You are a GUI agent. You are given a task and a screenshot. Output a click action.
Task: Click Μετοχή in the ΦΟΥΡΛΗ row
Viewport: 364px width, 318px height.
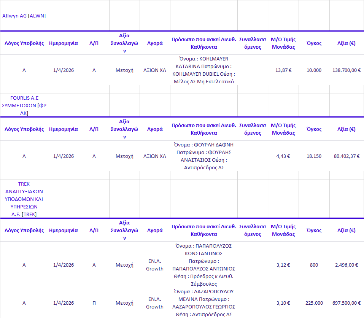tap(124, 156)
